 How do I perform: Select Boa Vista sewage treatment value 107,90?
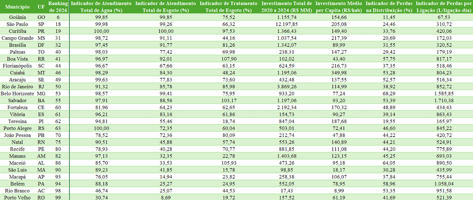(229, 59)
